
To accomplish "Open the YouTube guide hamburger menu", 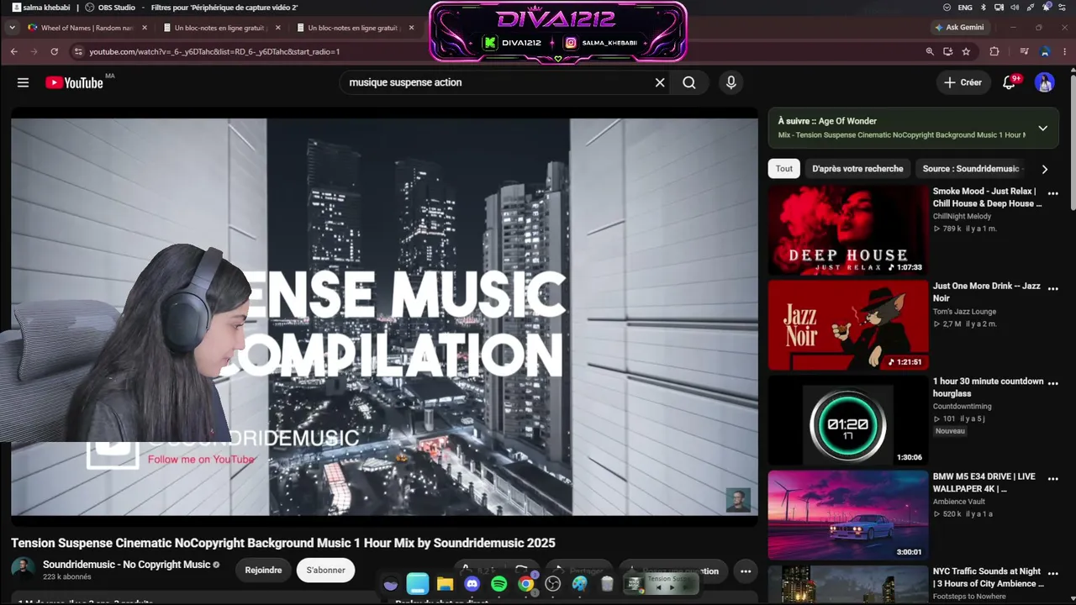I will click(23, 82).
